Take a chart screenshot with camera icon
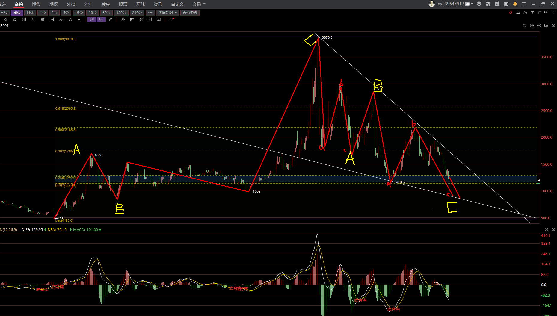Screen dimensions: 557x316 point(532,13)
